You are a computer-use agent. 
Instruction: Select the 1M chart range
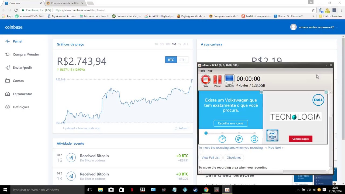click(x=174, y=44)
